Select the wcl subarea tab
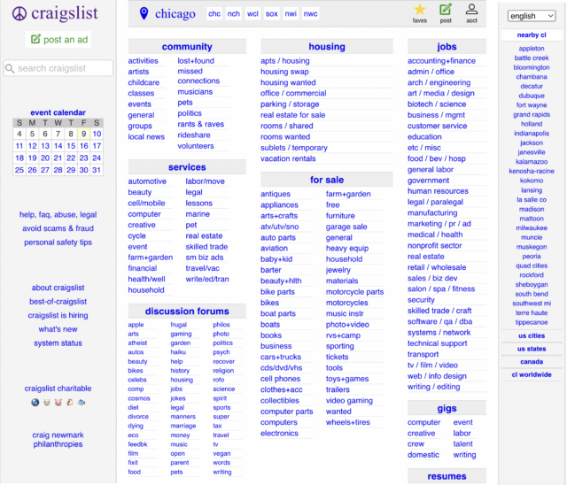Image resolution: width=567 pixels, height=485 pixels. pos(252,14)
